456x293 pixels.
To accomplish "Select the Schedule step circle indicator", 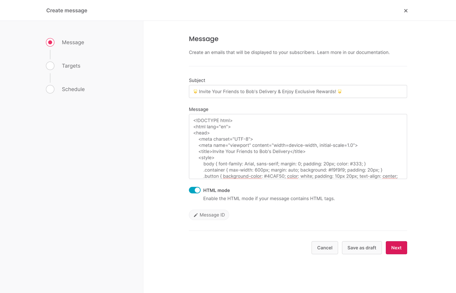I will pyautogui.click(x=50, y=89).
